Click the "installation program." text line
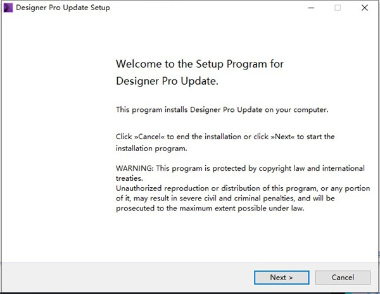The height and width of the screenshot is (294, 380). point(151,149)
